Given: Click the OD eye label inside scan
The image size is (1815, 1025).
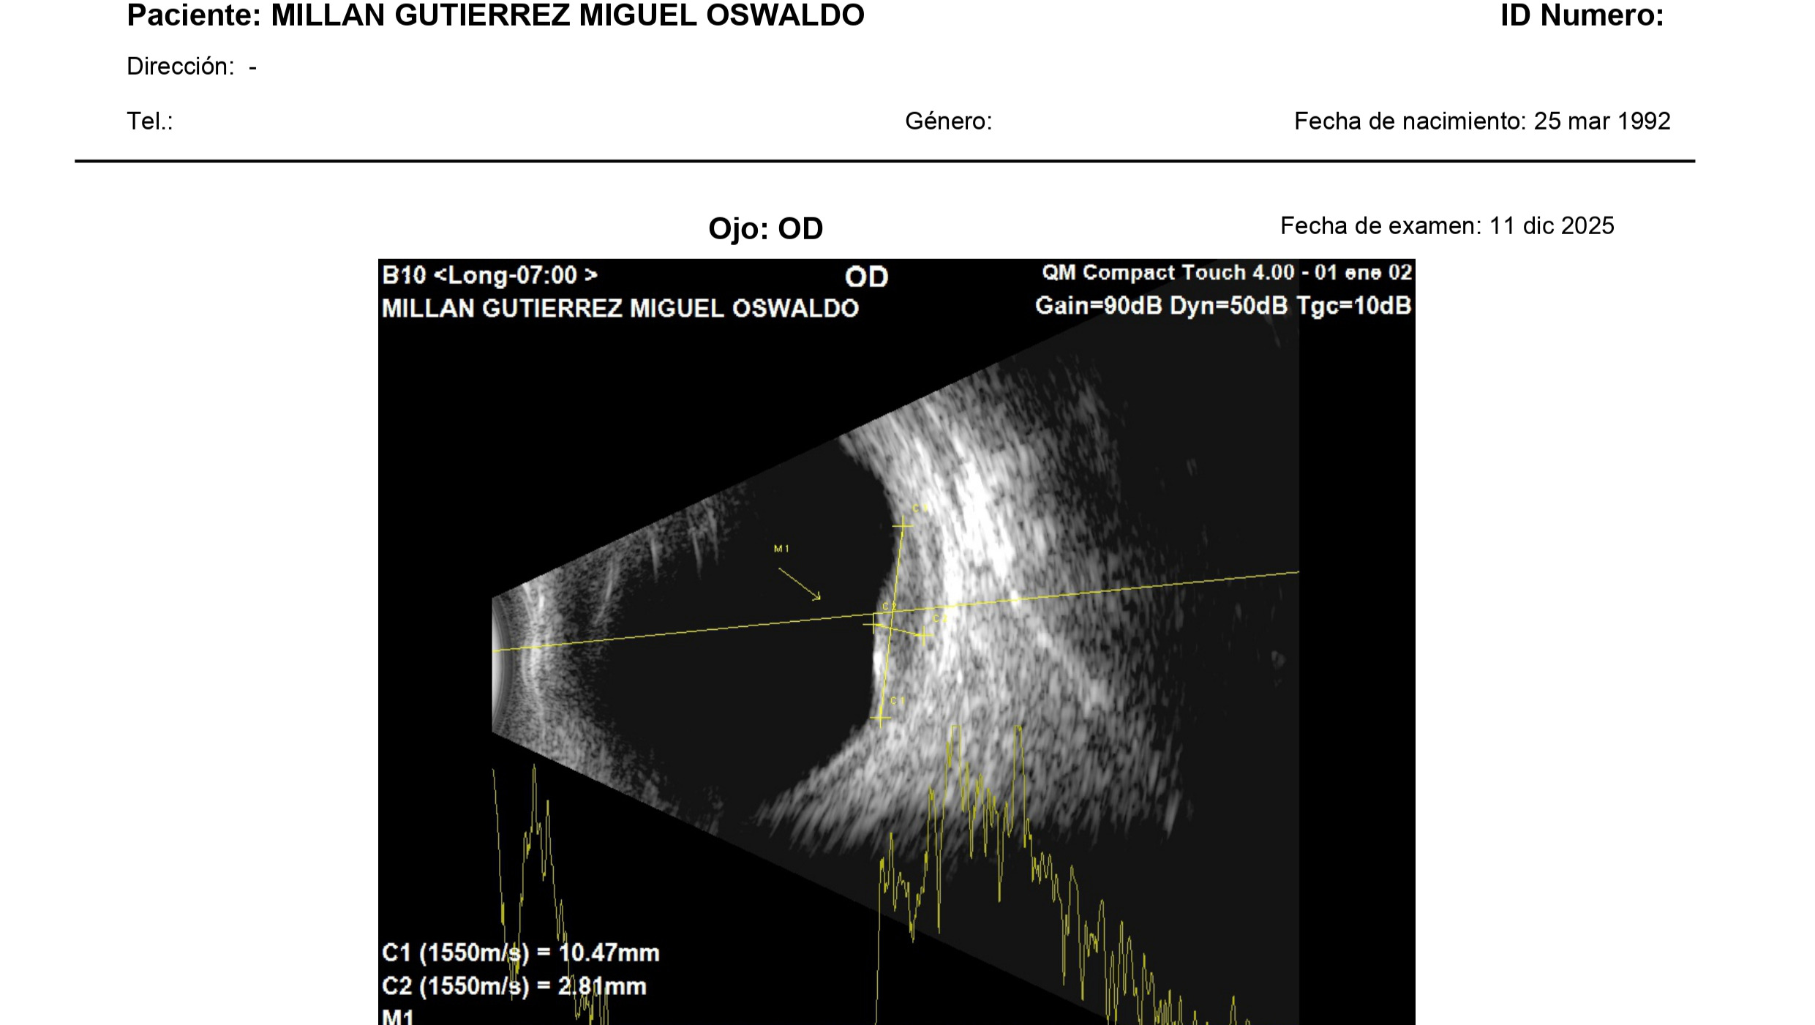Looking at the screenshot, I should [866, 277].
